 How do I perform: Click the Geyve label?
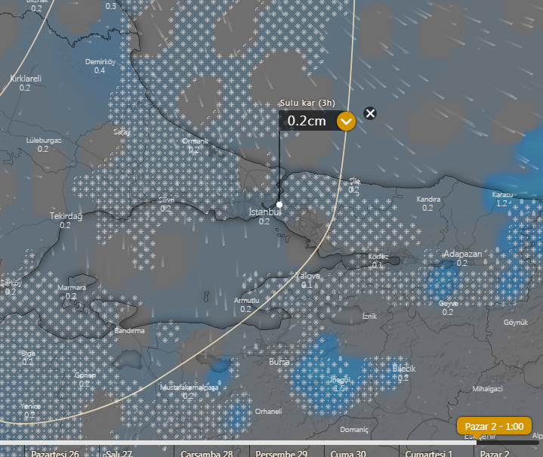[x=448, y=304]
